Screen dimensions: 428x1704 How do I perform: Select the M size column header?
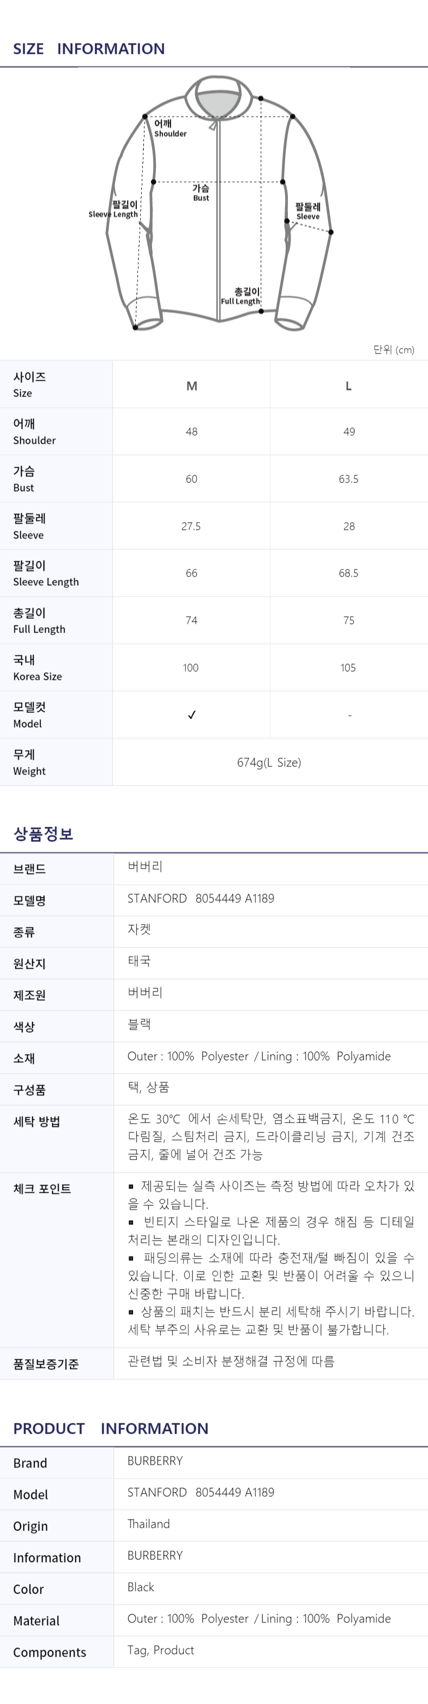192,386
